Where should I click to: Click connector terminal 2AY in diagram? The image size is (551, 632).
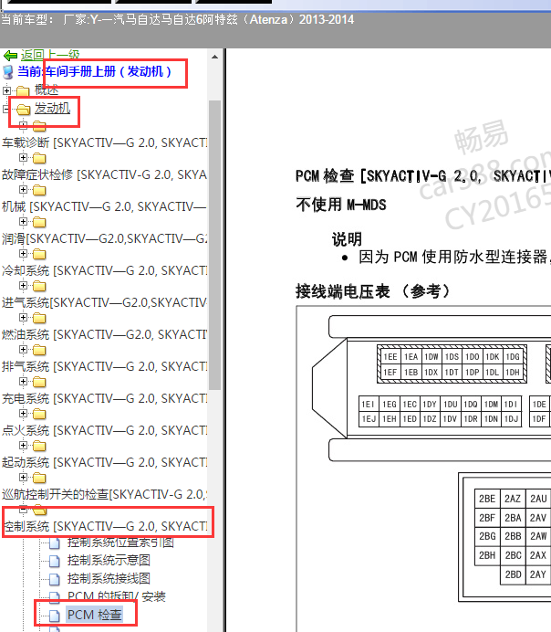click(x=537, y=574)
